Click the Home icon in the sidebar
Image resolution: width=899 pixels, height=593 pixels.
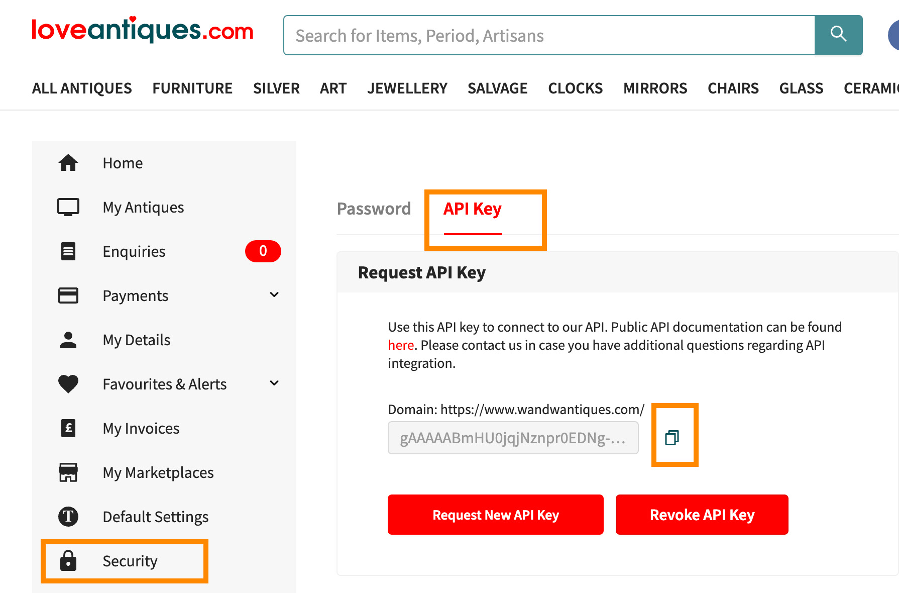[x=68, y=162]
